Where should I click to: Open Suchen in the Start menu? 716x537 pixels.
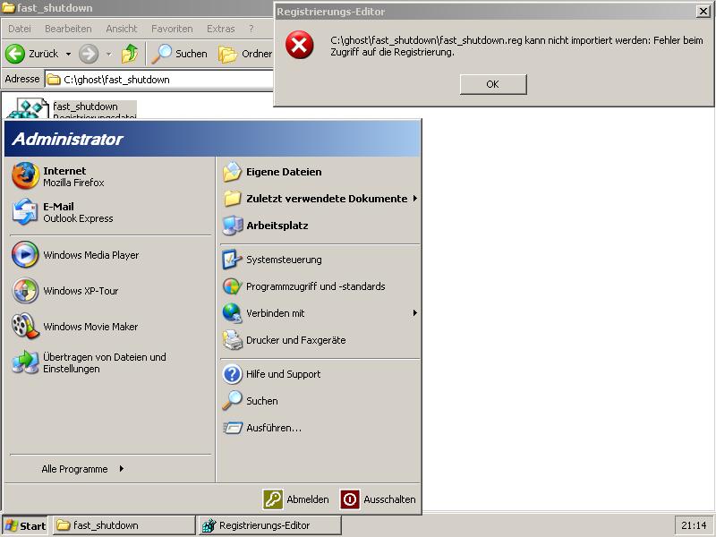[x=320, y=401]
